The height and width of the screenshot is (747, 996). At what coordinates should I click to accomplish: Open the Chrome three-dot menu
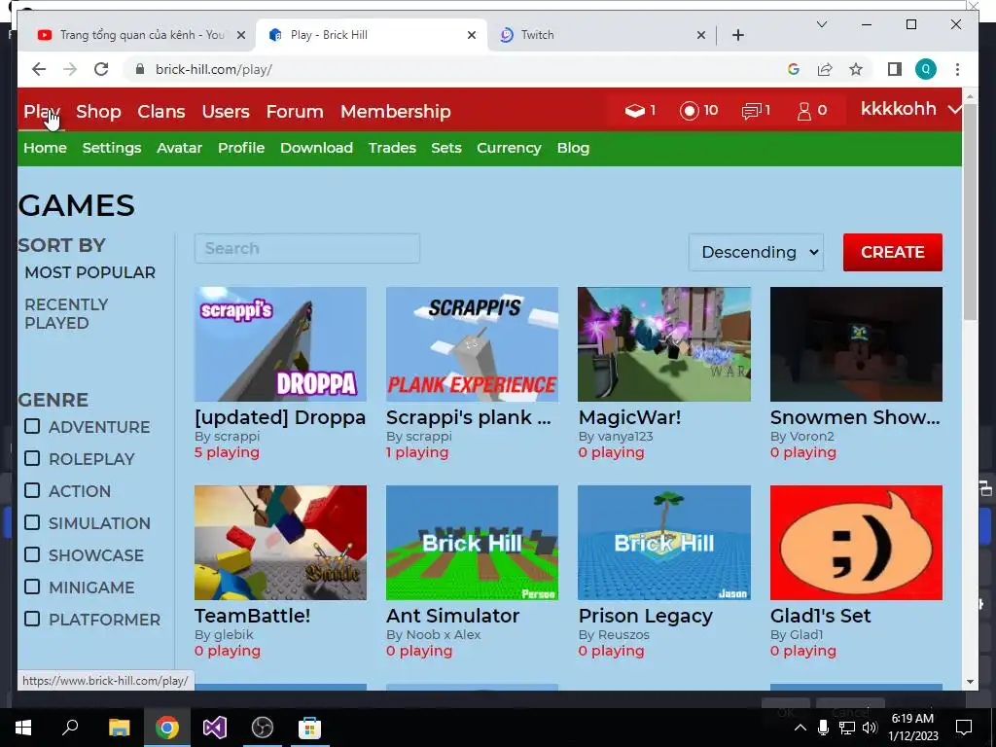pos(957,69)
